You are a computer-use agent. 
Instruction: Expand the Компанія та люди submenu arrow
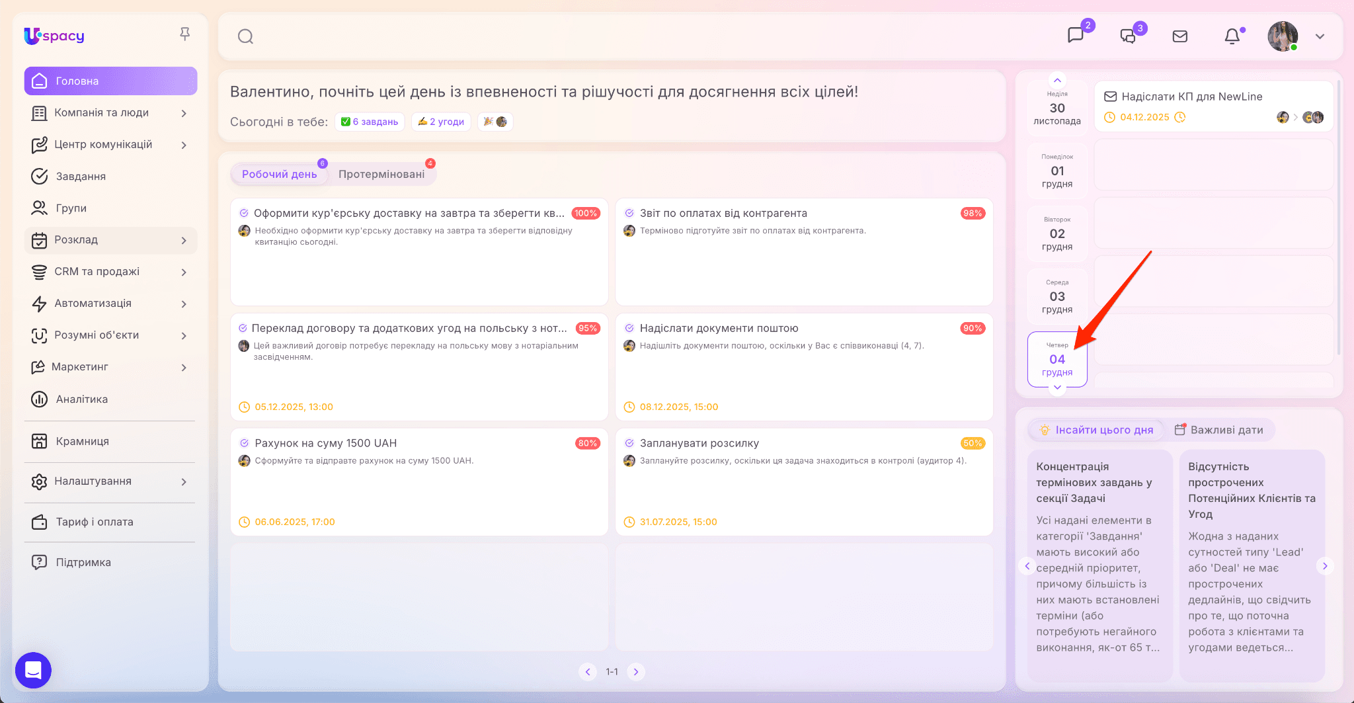point(184,113)
